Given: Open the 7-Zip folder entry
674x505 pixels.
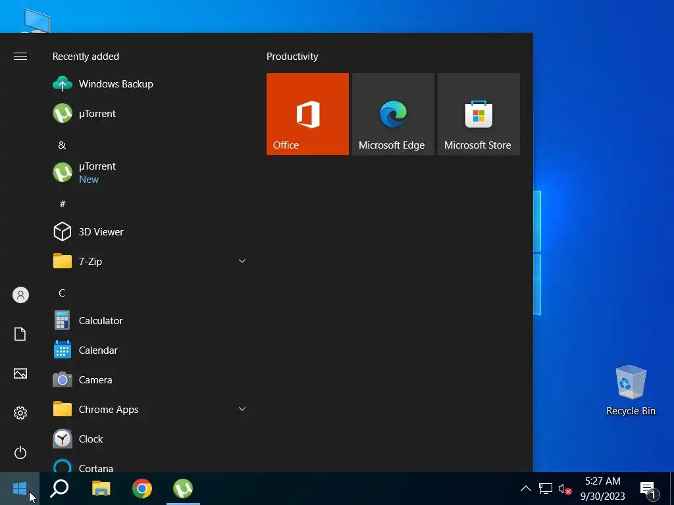Looking at the screenshot, I should pos(149,261).
